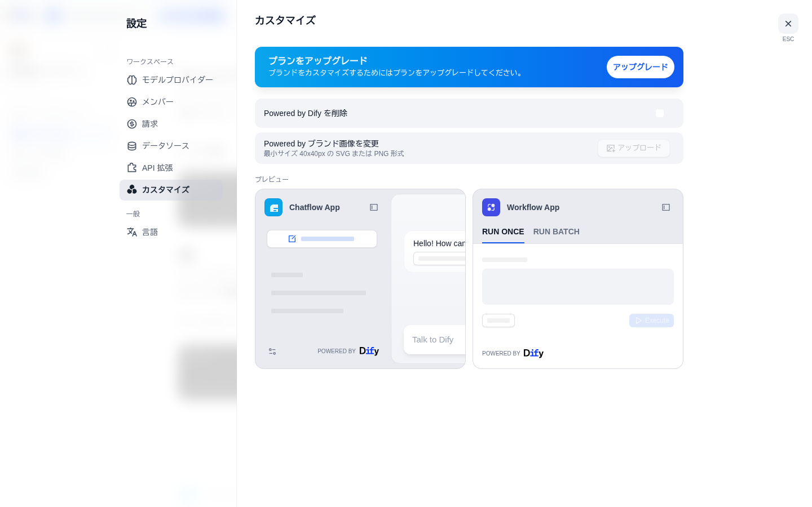Click the アップロード button
This screenshot has width=812, height=507.
pyautogui.click(x=634, y=148)
